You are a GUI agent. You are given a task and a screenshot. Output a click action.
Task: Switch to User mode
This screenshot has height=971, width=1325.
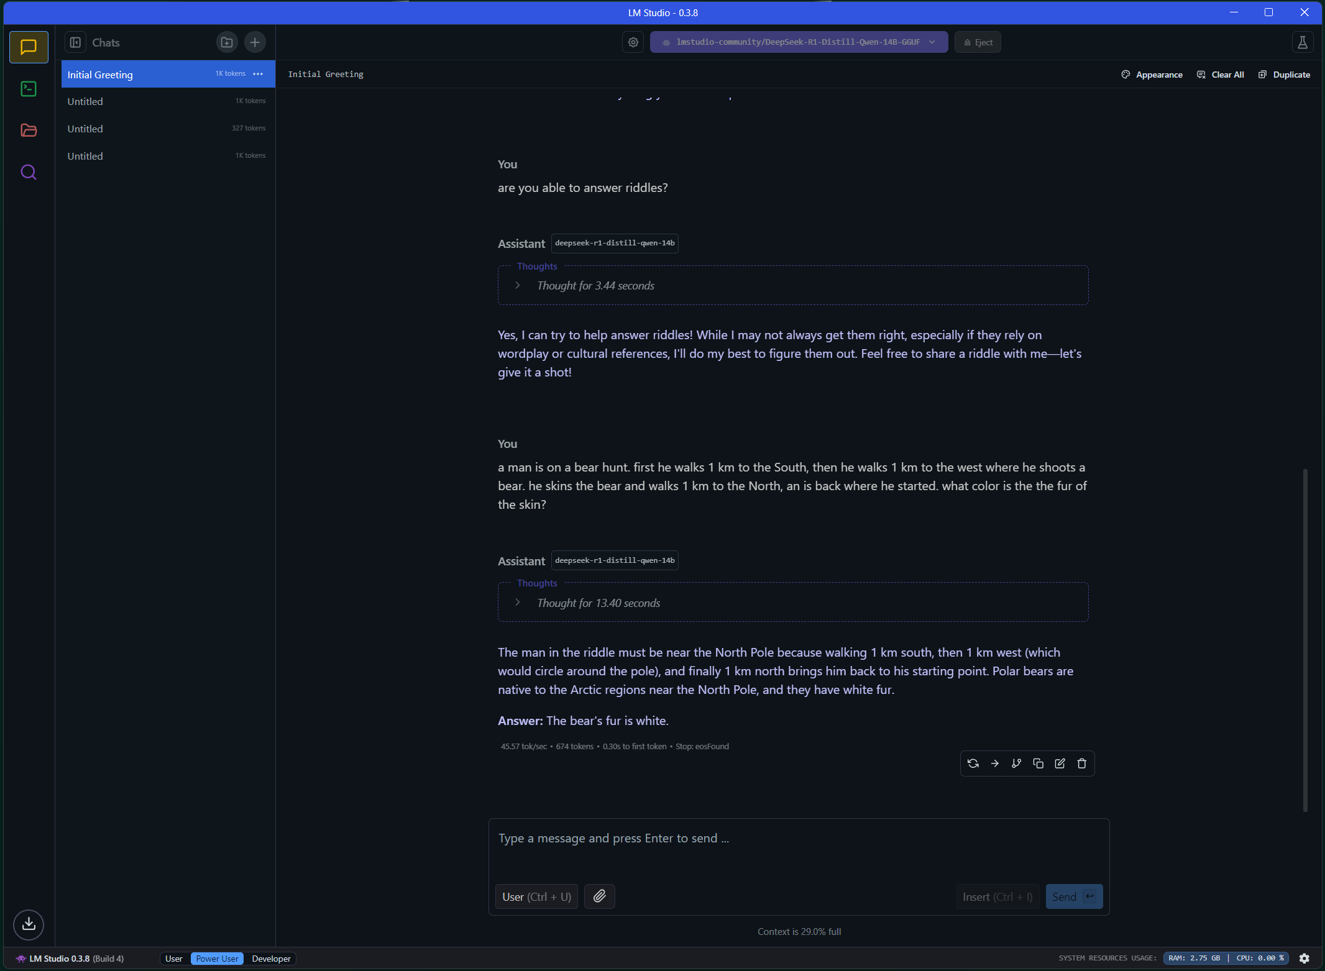tap(174, 959)
